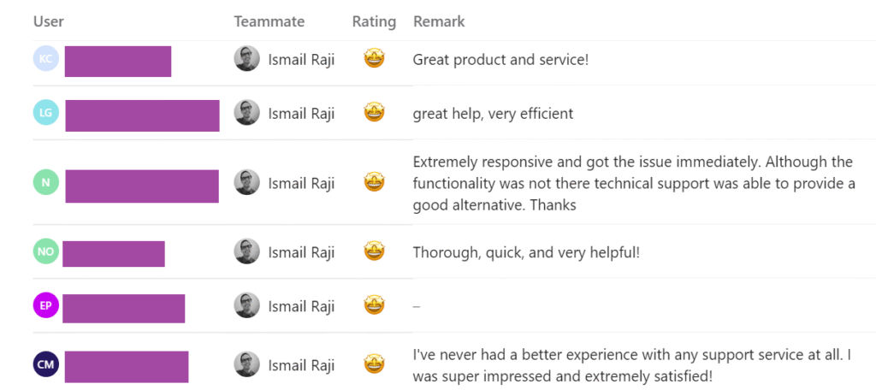Click the rating emoji in the EP row
This screenshot has width=876, height=390.
coord(374,304)
